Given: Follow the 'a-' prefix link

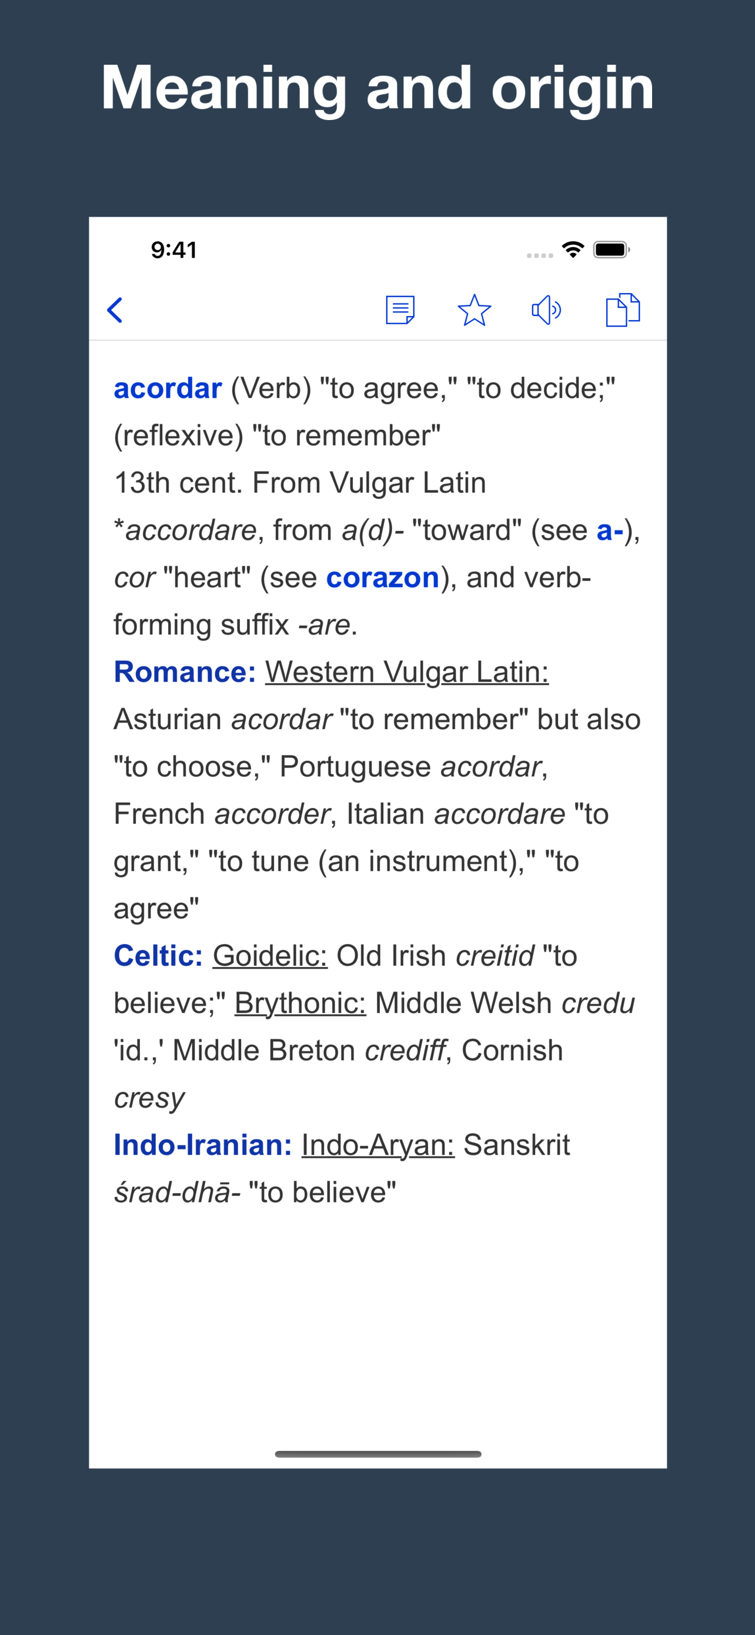Looking at the screenshot, I should tap(610, 530).
